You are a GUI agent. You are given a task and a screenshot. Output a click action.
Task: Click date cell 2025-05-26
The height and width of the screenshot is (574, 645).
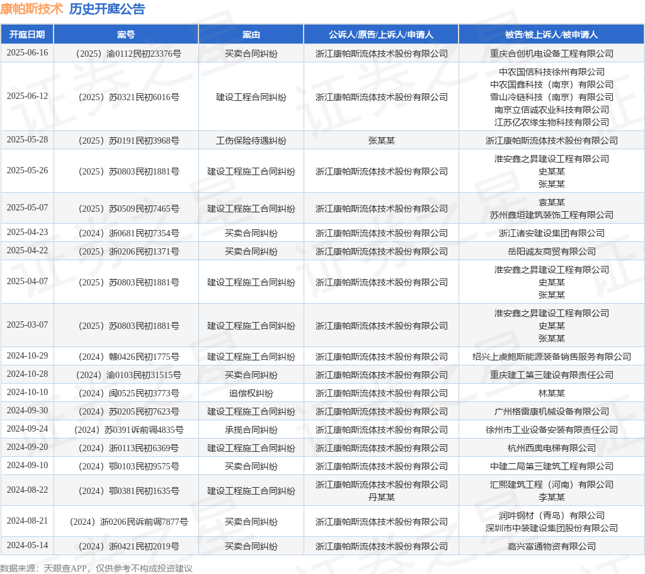[x=27, y=170]
